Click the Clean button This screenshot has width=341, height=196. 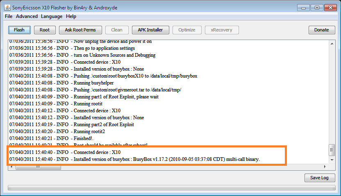click(x=117, y=30)
